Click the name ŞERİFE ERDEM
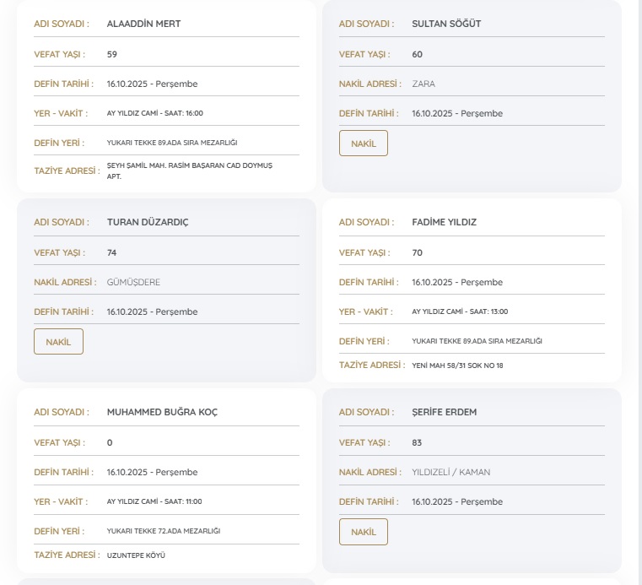Screen dimensions: 642x585 (x=445, y=412)
